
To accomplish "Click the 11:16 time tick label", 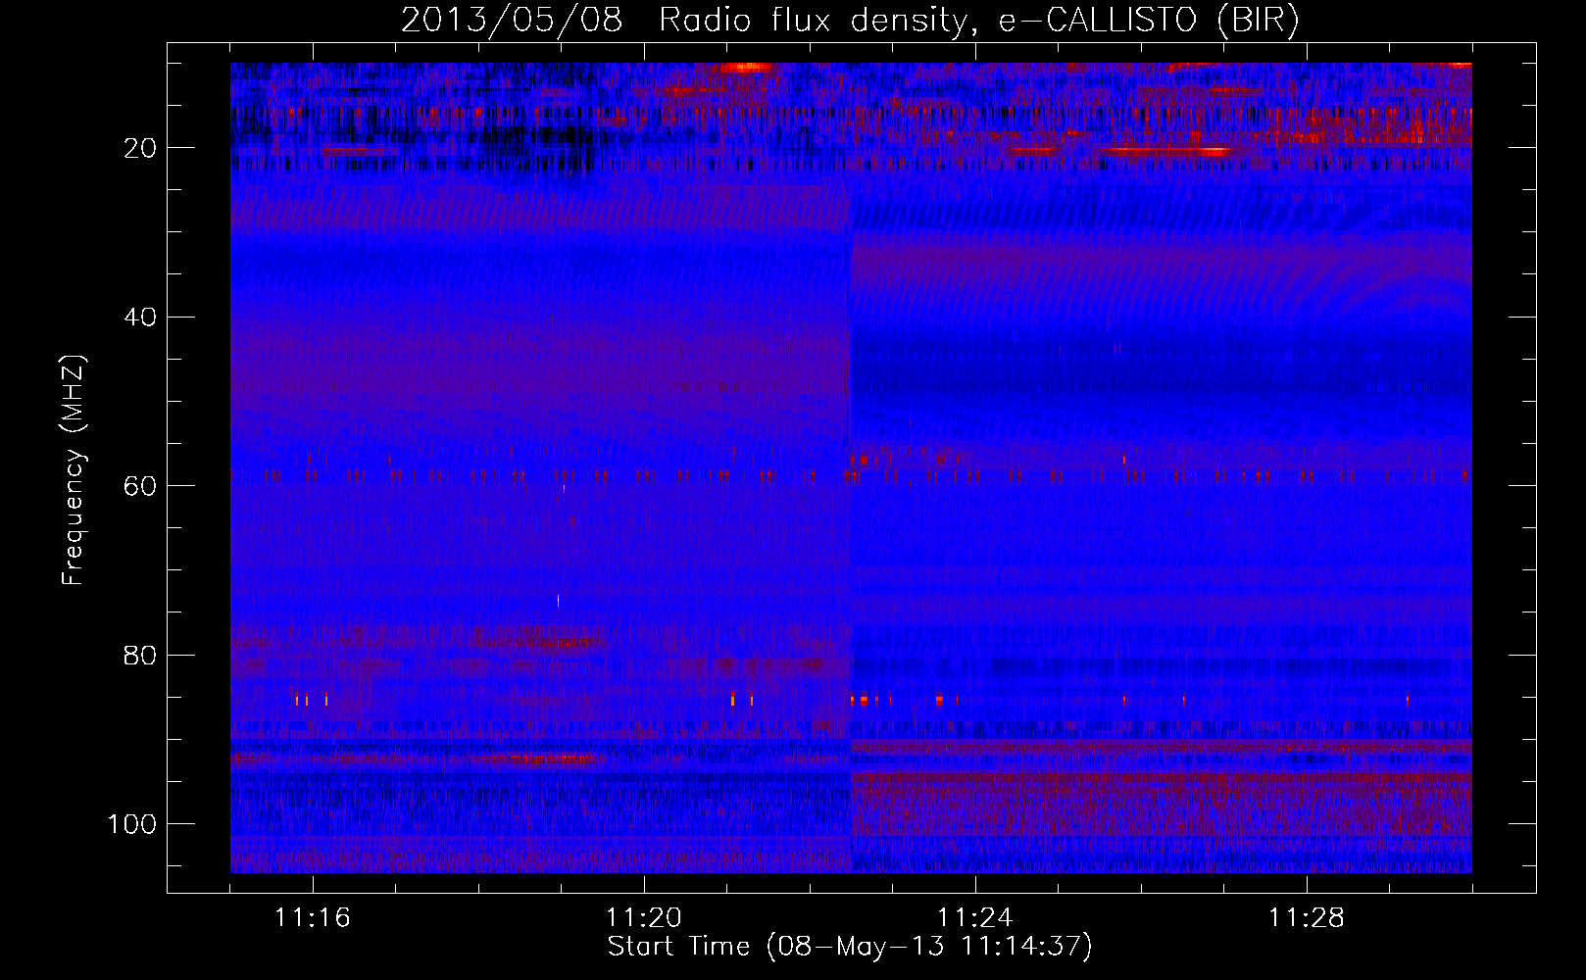I will pos(313,918).
